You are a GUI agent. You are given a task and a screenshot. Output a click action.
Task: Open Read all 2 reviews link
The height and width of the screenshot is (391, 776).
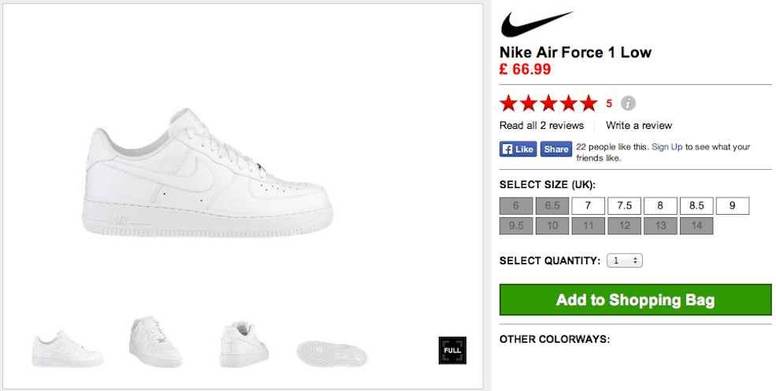[x=541, y=125]
